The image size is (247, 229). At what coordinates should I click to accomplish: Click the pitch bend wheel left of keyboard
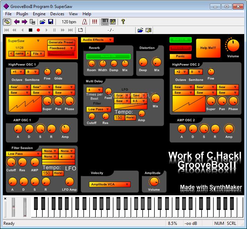click(14, 207)
